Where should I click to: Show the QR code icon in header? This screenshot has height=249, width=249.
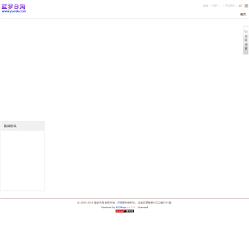(x=246, y=6)
